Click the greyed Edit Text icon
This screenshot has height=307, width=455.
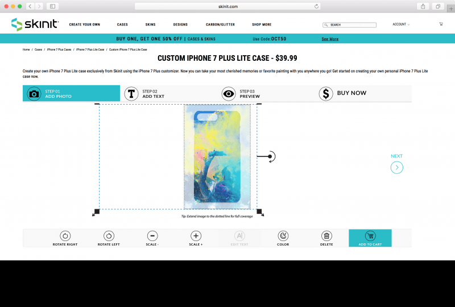coord(239,236)
